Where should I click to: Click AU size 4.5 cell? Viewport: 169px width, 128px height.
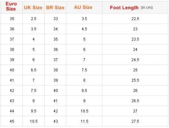point(84,29)
